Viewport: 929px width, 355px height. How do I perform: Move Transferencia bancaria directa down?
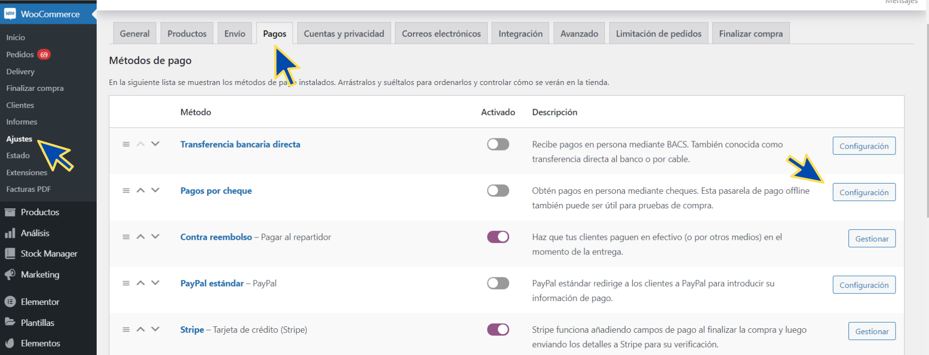(x=155, y=144)
